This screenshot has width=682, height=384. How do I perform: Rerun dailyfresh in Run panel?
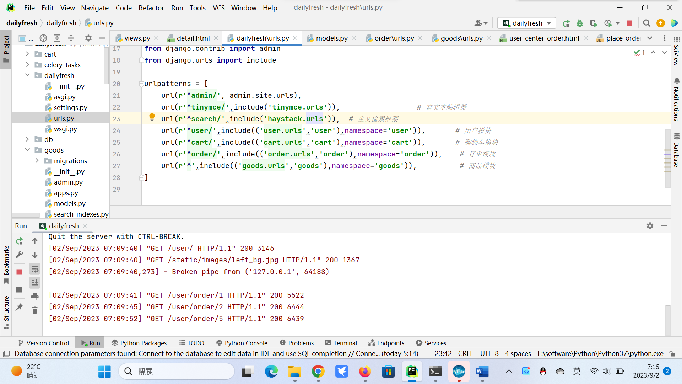pyautogui.click(x=20, y=241)
